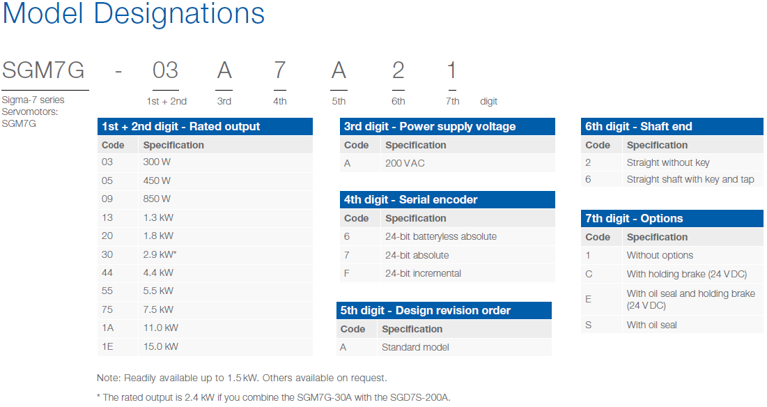Select the SGM7G-30A rated output footnote text
The height and width of the screenshot is (407, 767).
coord(274,397)
